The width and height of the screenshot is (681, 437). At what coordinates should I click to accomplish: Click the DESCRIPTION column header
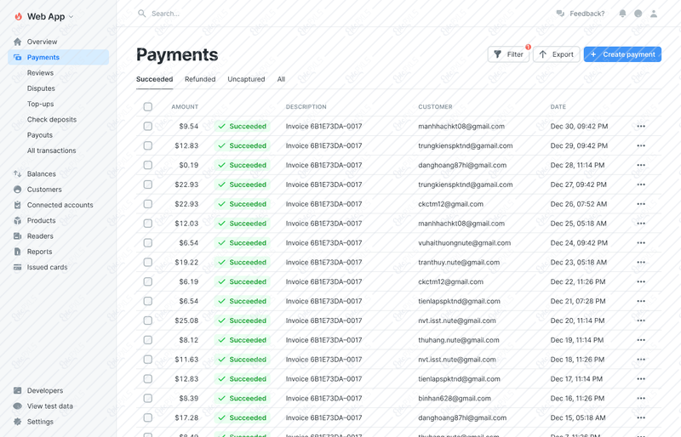pos(306,107)
